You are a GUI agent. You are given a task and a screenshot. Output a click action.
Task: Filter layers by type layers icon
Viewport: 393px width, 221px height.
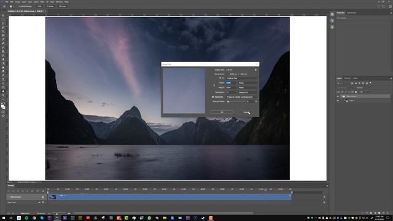359,83
